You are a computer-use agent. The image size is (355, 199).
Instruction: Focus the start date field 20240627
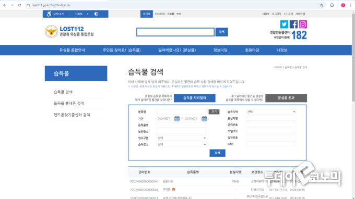(165, 118)
